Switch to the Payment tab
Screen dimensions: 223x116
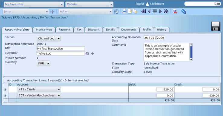[x=64, y=30]
